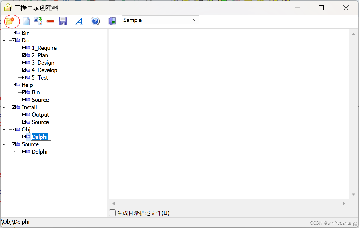Viewport: 359px width, 228px height.
Task: Select the 4_Develop tree item
Action: (x=45, y=70)
